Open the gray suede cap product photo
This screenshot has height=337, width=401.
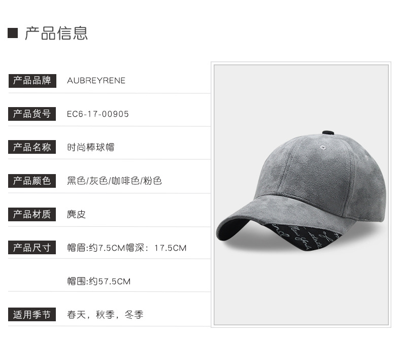coord(301,194)
